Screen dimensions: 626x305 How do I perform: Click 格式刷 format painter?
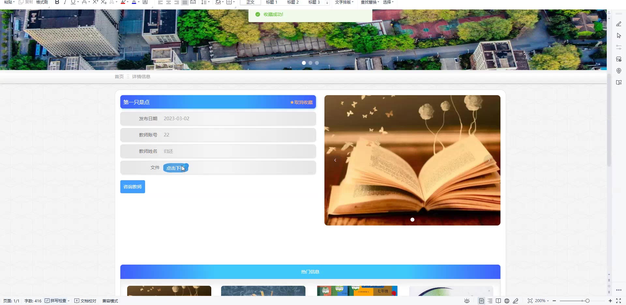tap(42, 2)
